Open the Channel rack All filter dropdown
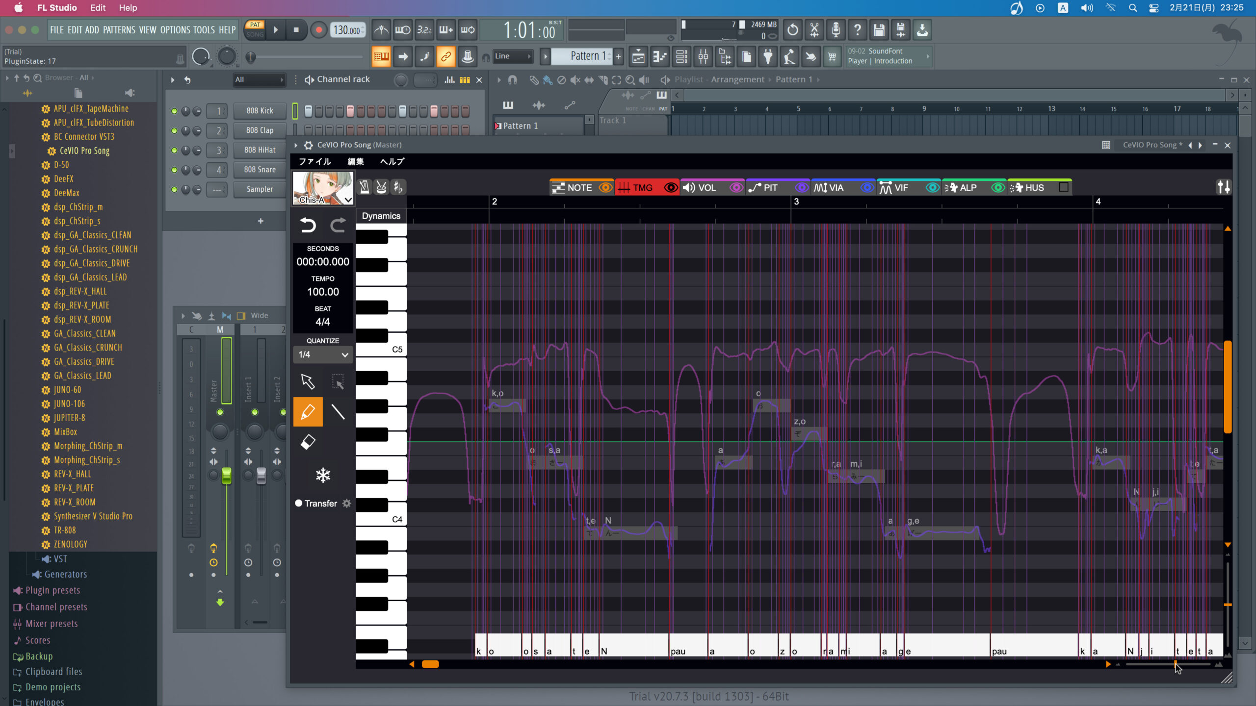 click(x=259, y=80)
